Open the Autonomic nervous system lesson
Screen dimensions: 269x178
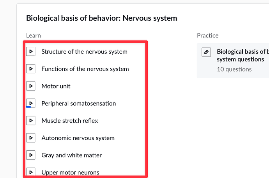coord(78,138)
